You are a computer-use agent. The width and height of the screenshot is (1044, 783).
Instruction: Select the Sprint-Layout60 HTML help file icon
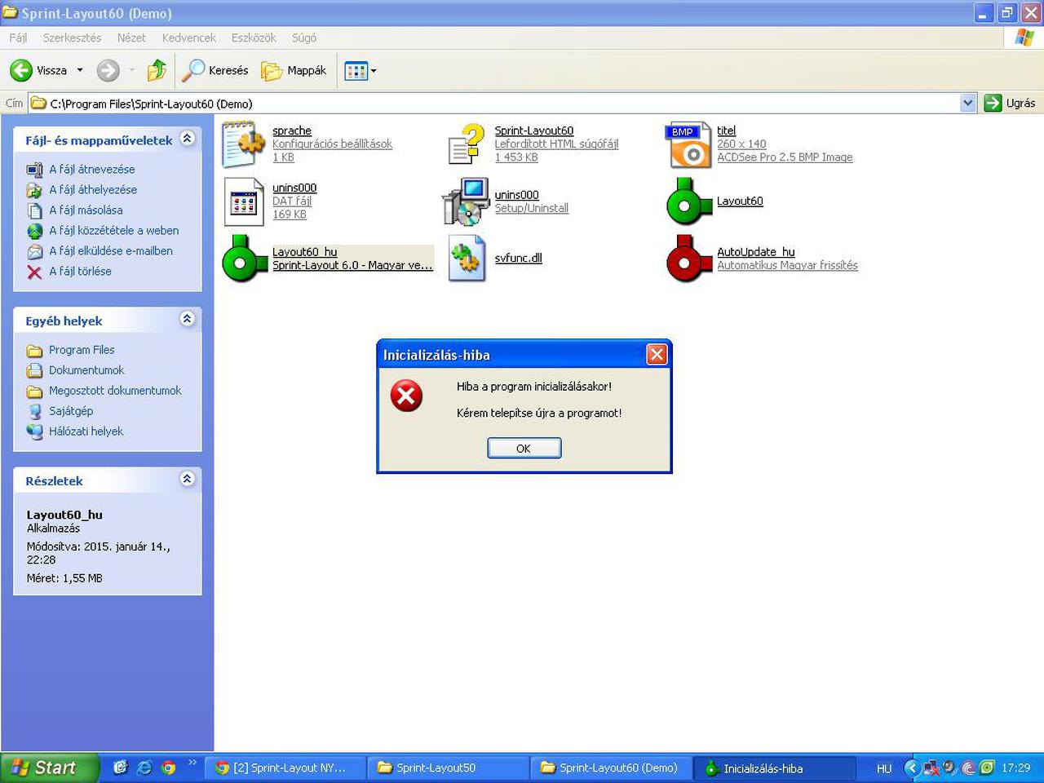click(467, 144)
